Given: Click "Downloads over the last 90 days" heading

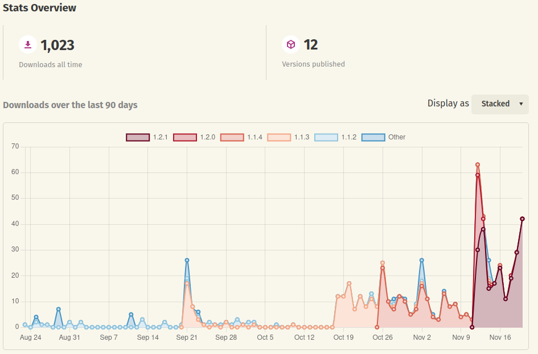Looking at the screenshot, I should tap(70, 105).
